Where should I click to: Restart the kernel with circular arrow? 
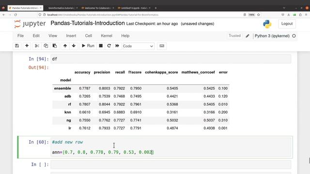click(x=109, y=46)
